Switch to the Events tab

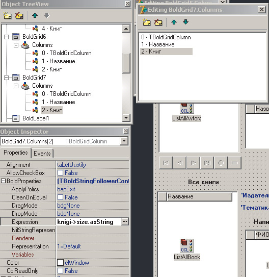pyautogui.click(x=42, y=154)
